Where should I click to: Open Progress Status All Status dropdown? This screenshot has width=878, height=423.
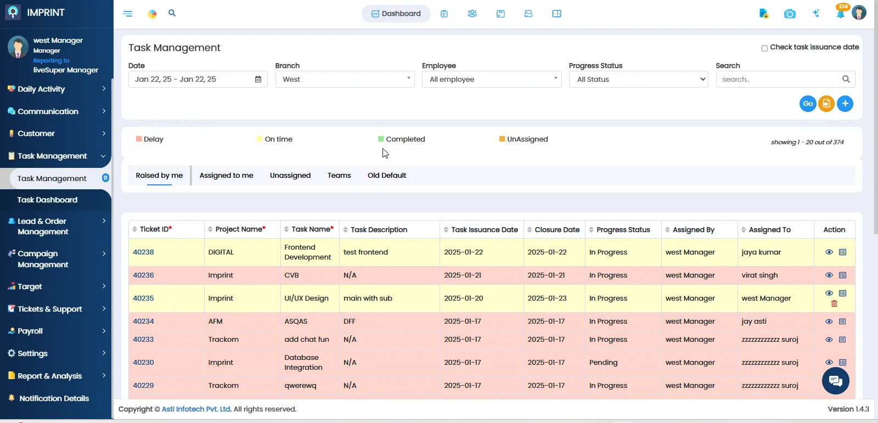[x=639, y=80]
